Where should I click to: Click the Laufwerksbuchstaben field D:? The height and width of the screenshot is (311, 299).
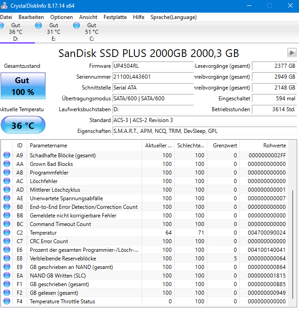coord(153,109)
